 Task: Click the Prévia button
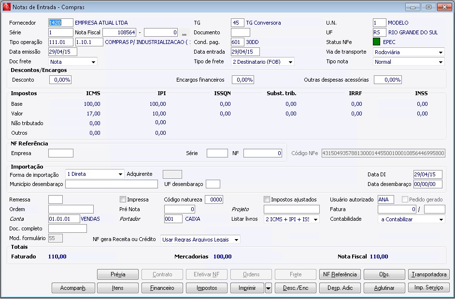pos(118,274)
